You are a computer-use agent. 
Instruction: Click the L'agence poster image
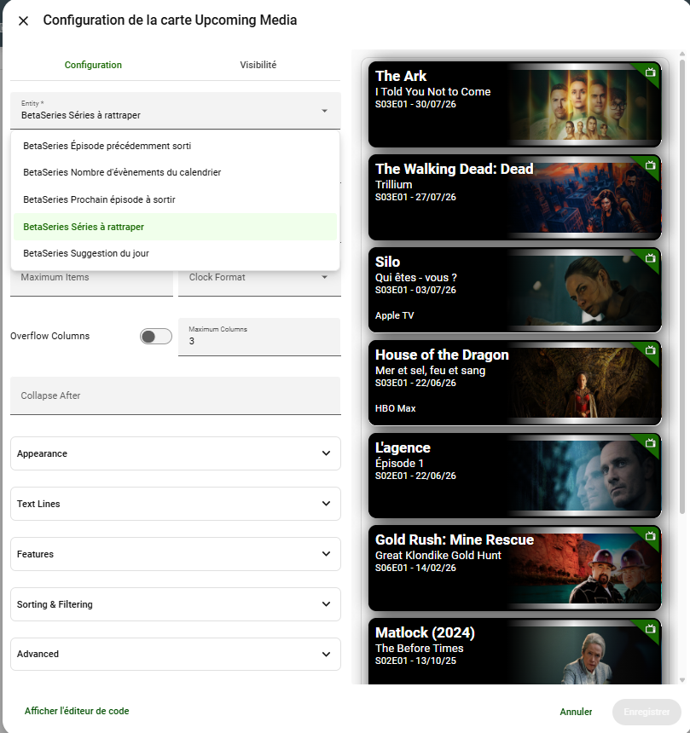pos(585,476)
